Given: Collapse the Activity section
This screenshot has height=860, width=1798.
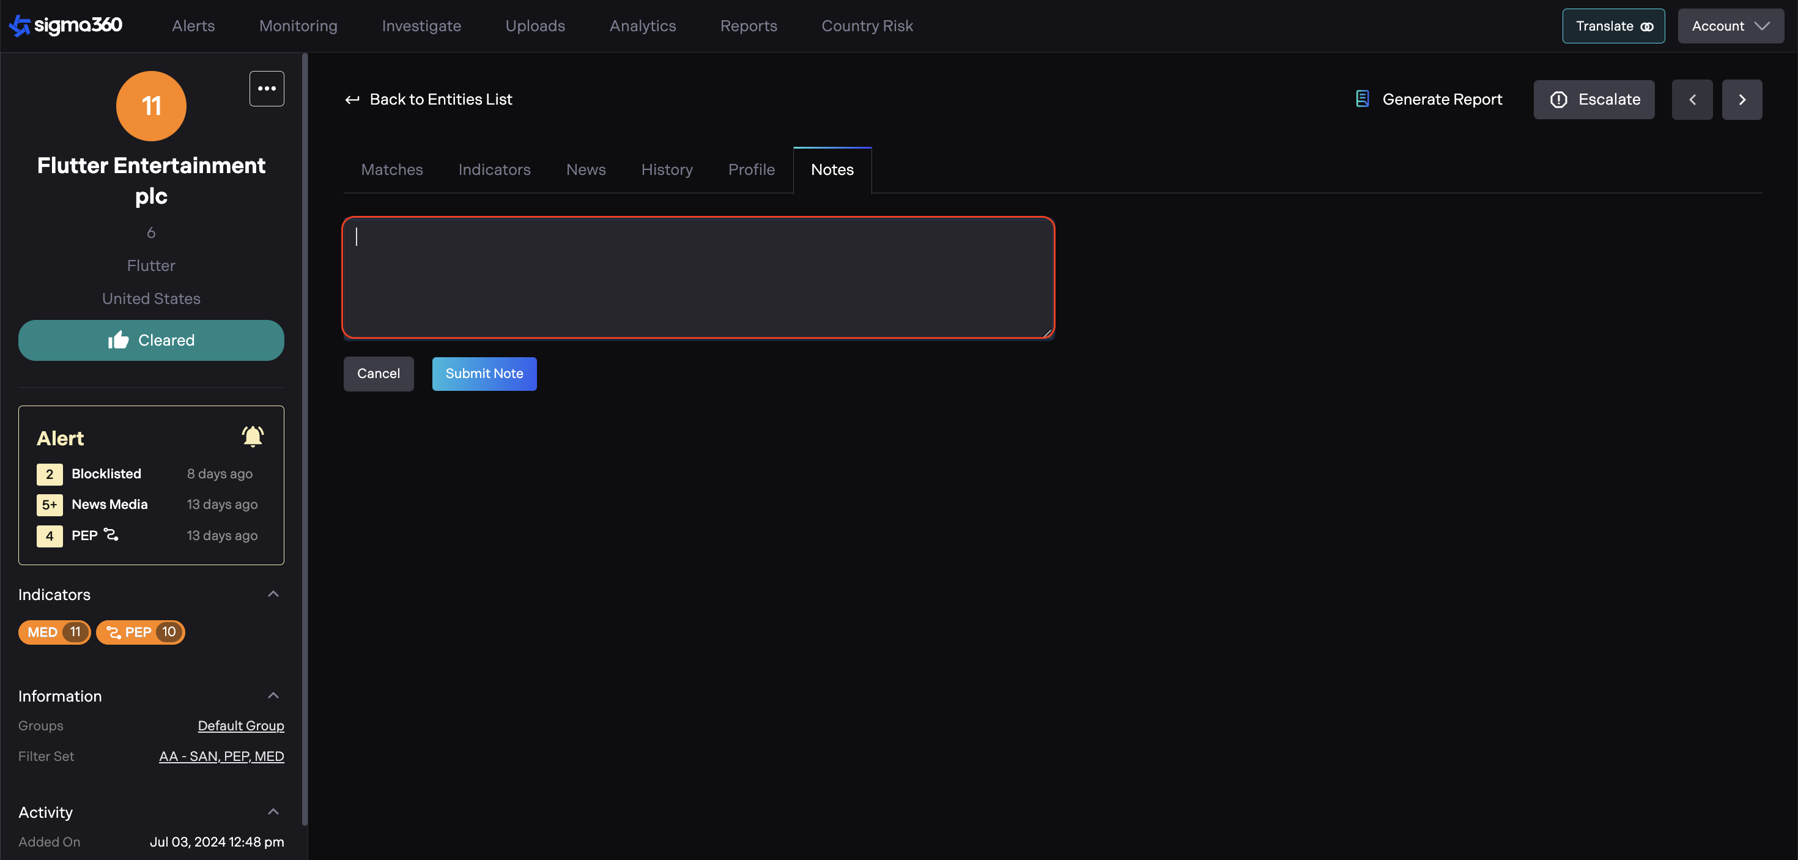Looking at the screenshot, I should click(273, 812).
